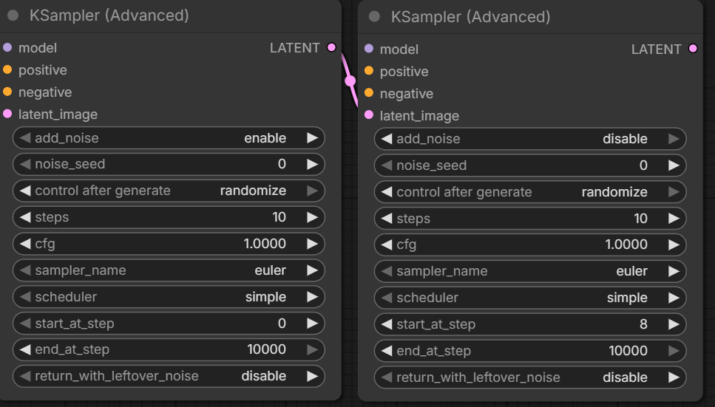Increase steps with the right arrow on the left node

(x=312, y=217)
